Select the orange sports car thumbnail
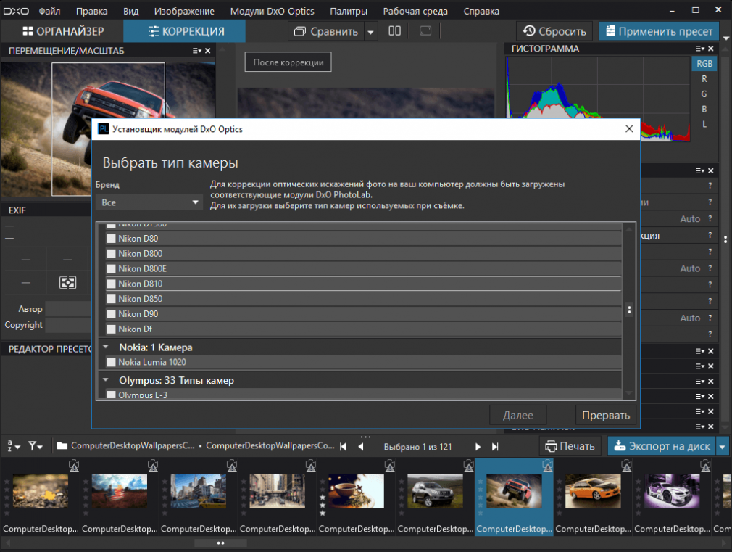The width and height of the screenshot is (732, 552). 593,491
